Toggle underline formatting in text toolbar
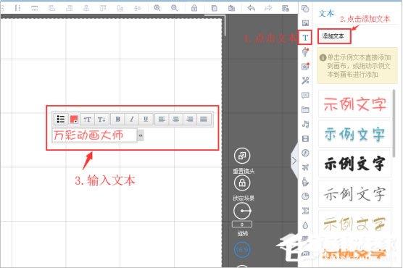The height and width of the screenshot is (268, 403). [x=146, y=120]
